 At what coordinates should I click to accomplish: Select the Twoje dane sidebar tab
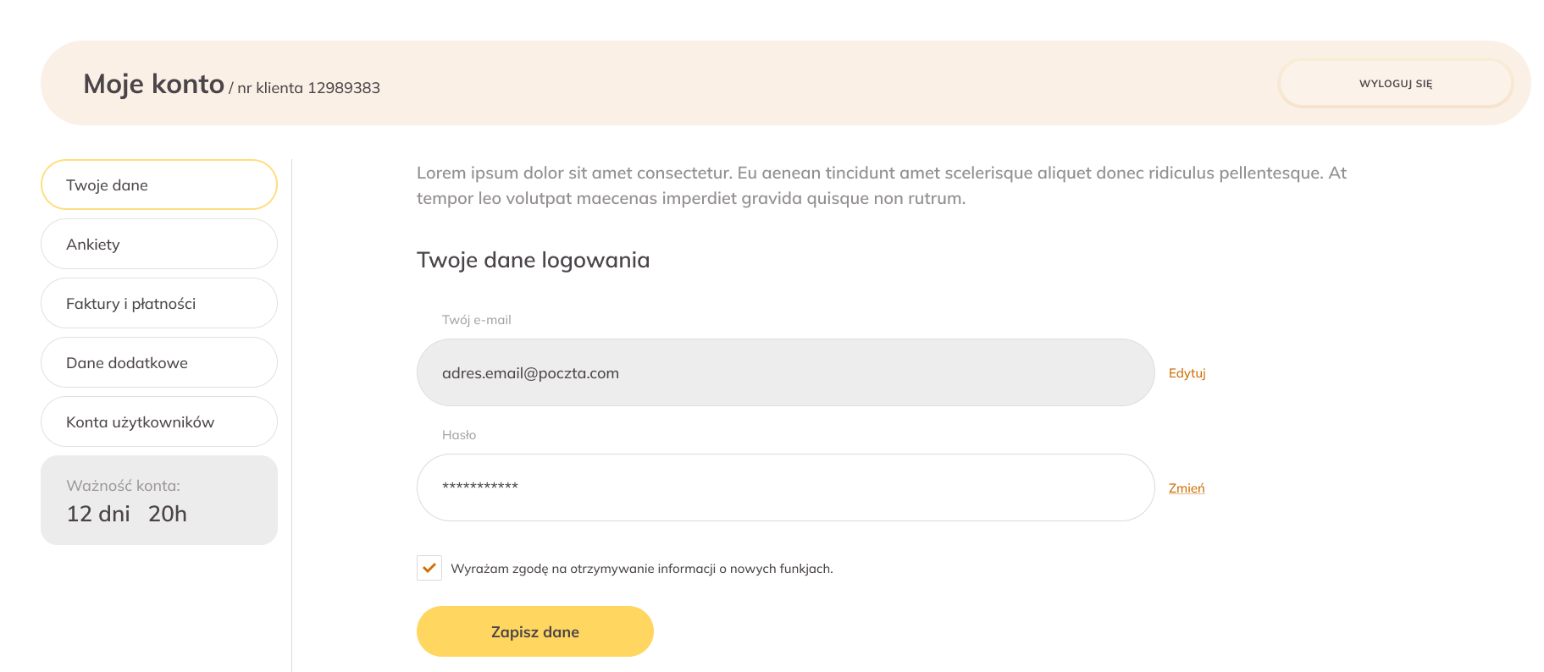159,185
